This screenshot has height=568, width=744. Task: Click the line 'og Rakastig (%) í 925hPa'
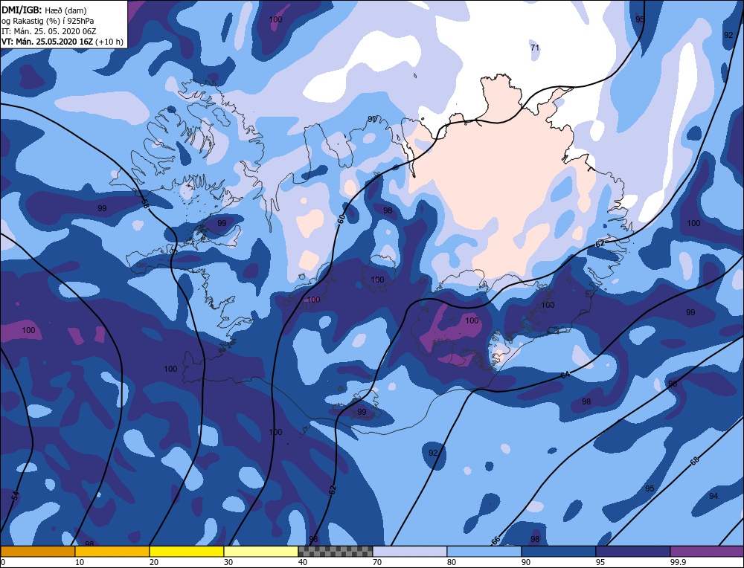click(48, 21)
